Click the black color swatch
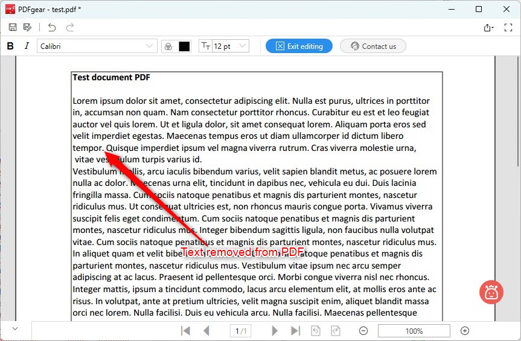The width and height of the screenshot is (521, 341). click(x=184, y=46)
